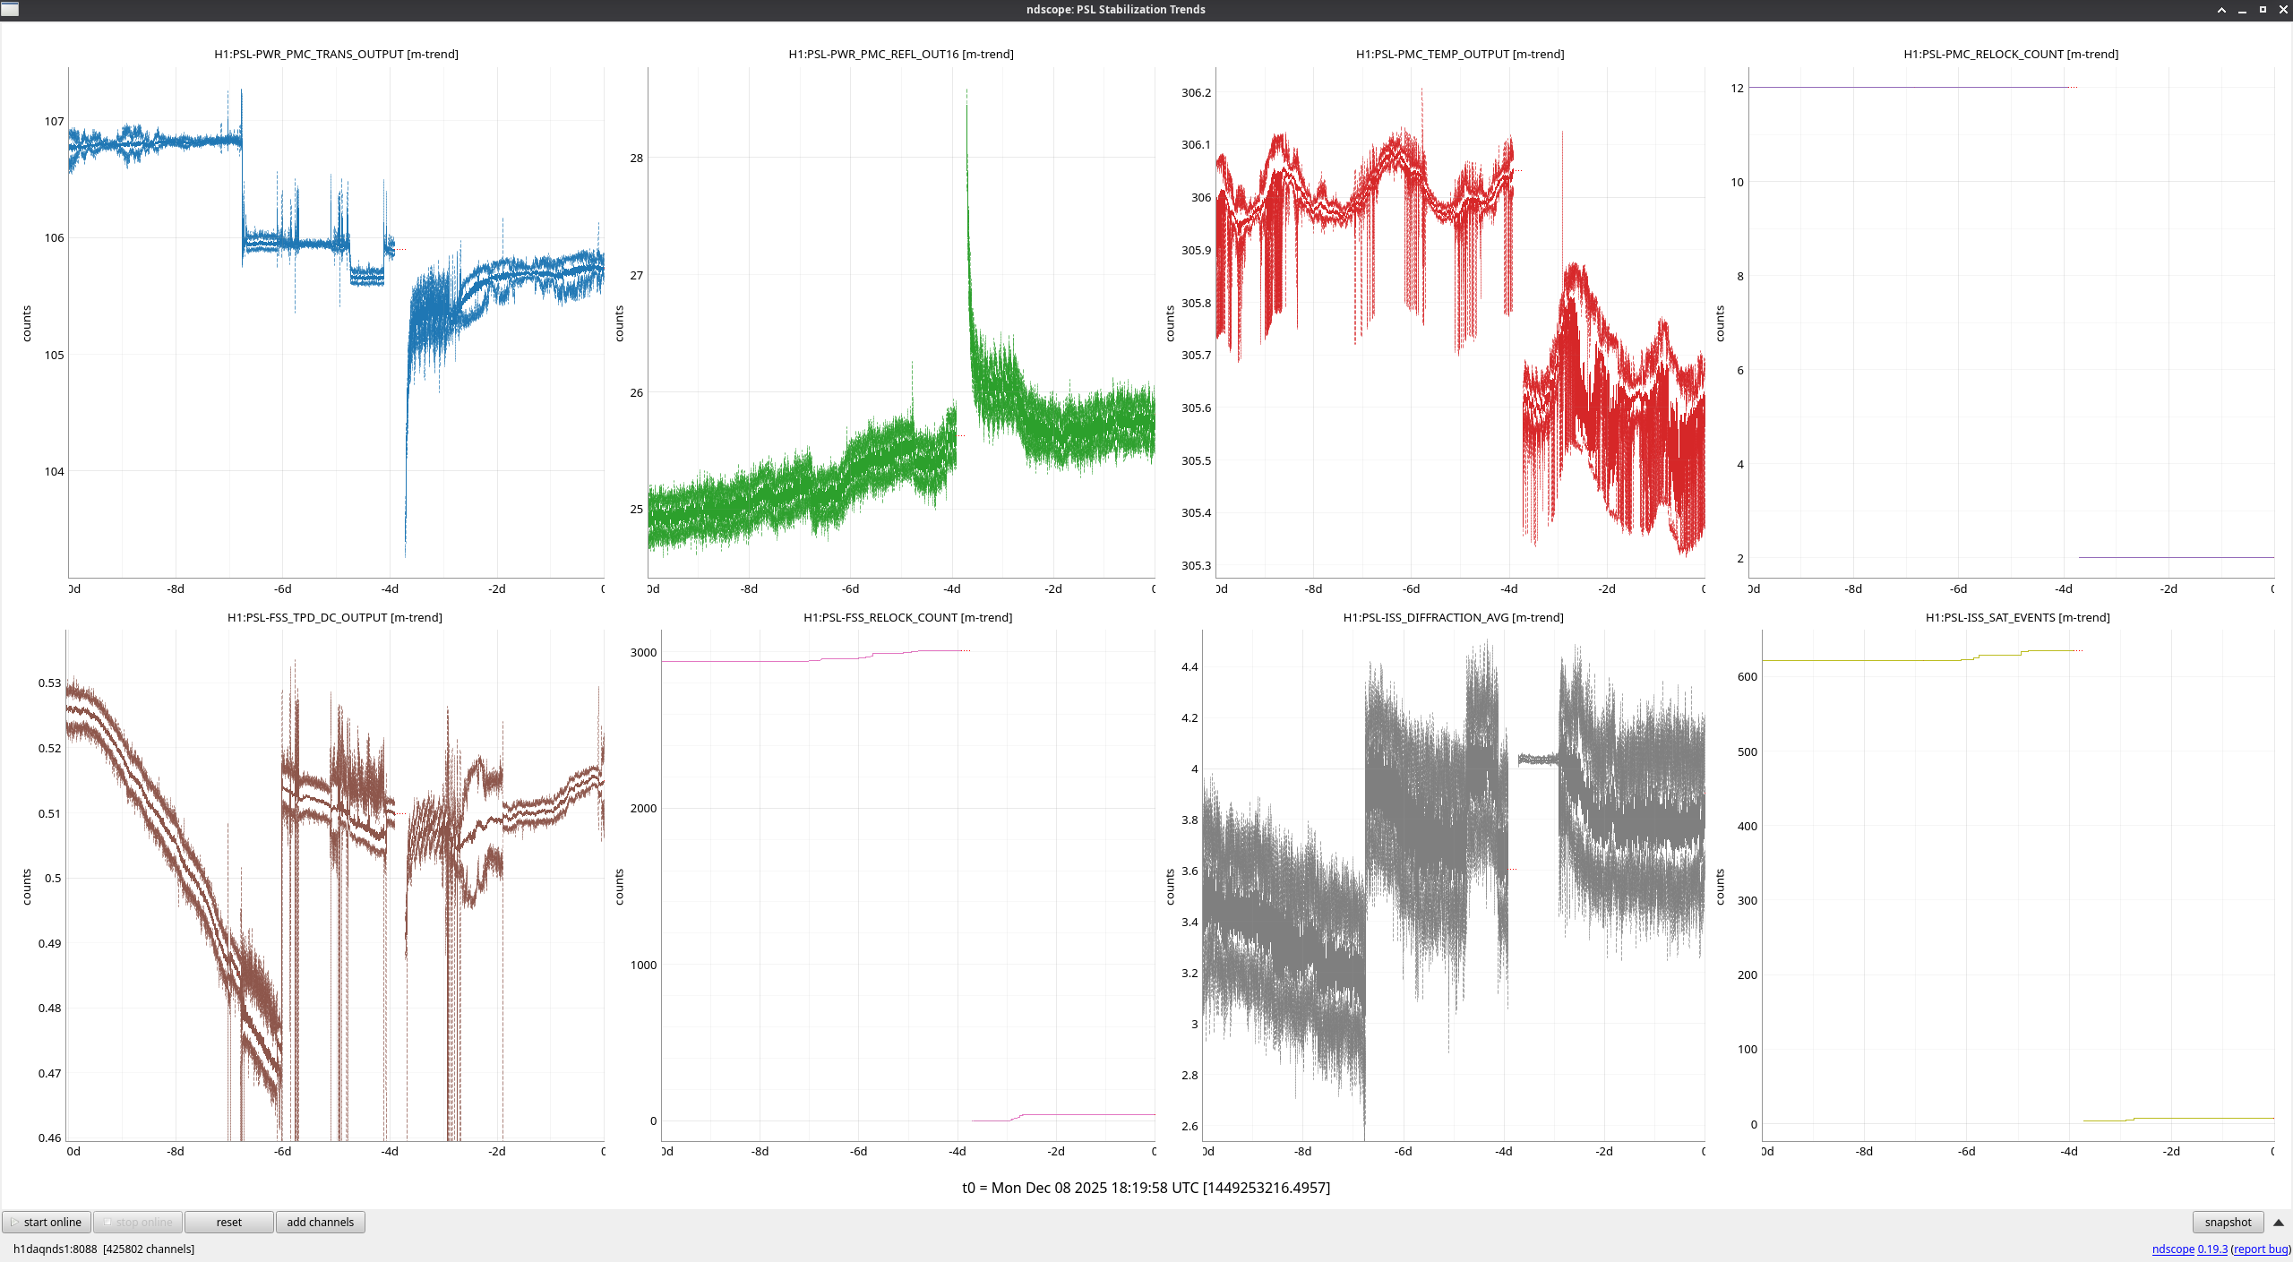Open the ndscope link in status bar
This screenshot has height=1262, width=2293.
tap(2172, 1249)
